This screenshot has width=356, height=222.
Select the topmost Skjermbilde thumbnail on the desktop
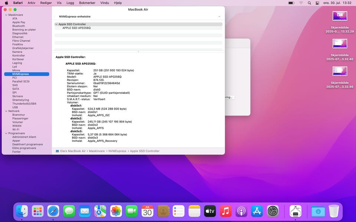(340, 16)
